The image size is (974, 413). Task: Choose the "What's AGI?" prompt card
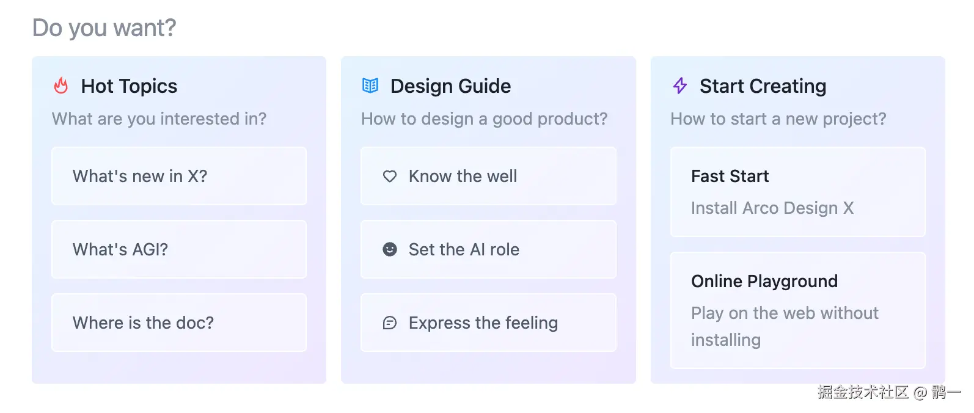(x=179, y=249)
